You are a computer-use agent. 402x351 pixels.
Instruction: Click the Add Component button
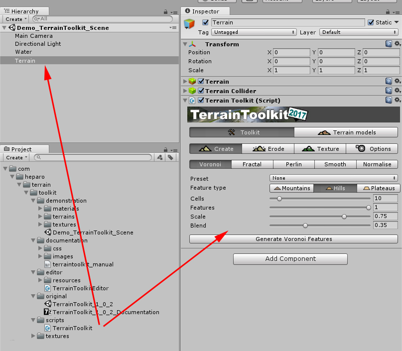(x=290, y=259)
